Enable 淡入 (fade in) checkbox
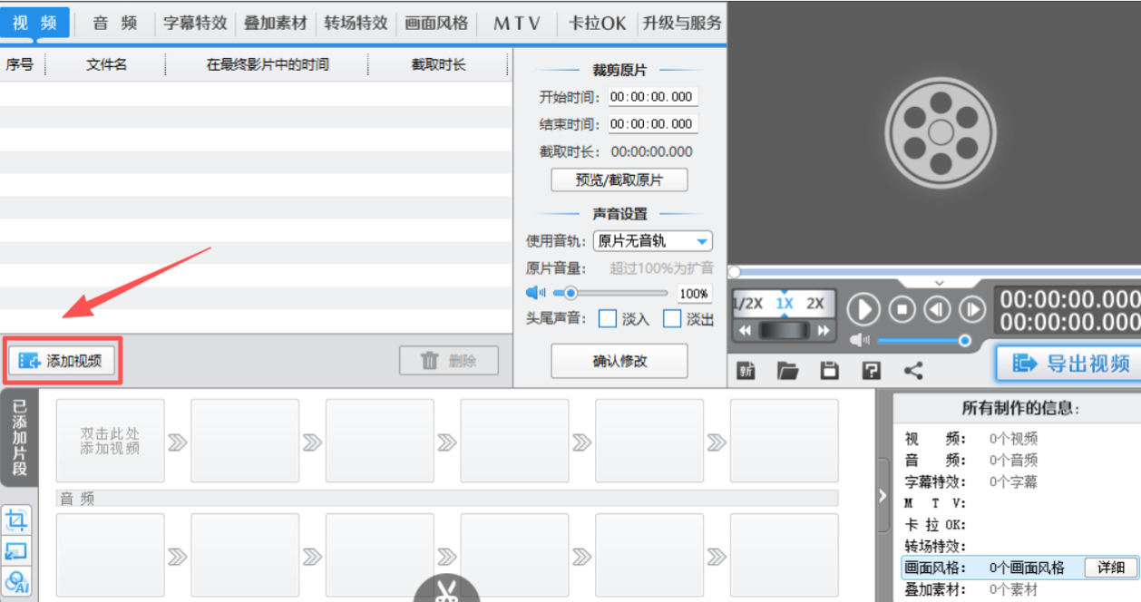 point(608,319)
